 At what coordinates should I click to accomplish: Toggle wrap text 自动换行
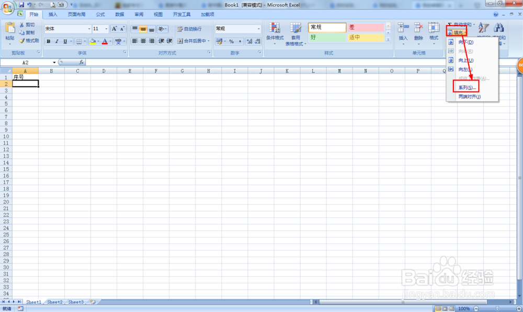189,29
